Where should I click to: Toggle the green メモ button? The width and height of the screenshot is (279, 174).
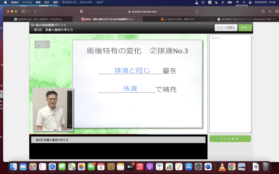pyautogui.click(x=245, y=28)
